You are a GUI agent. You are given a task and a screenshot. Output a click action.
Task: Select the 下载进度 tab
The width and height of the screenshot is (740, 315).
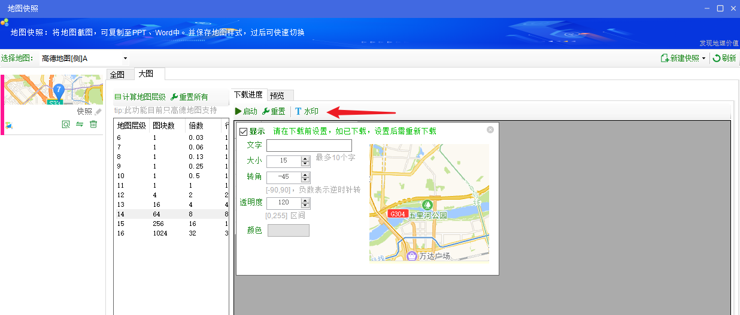(248, 94)
